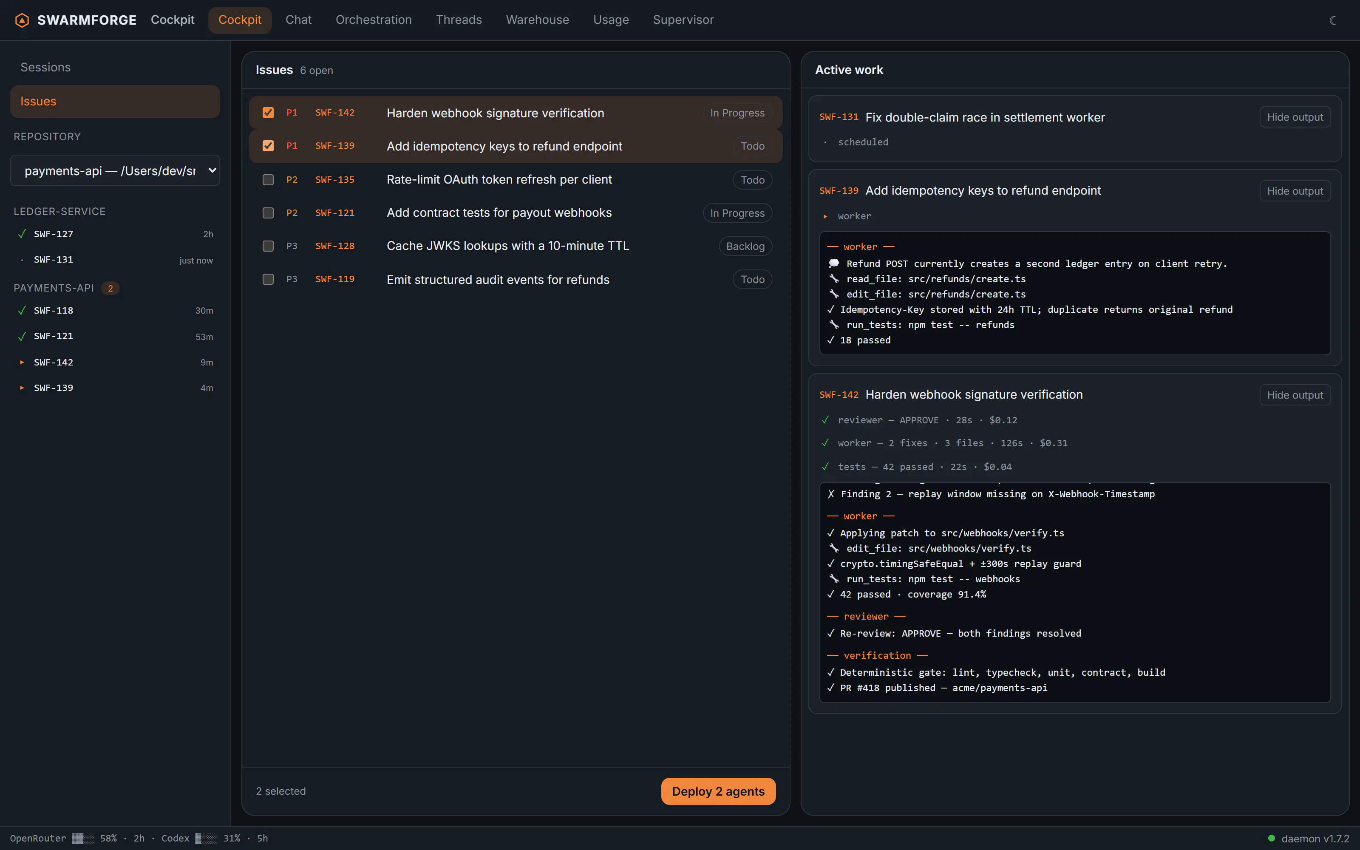The width and height of the screenshot is (1360, 850).
Task: Click green checkmark icon beside SWF-127
Action: tap(22, 234)
